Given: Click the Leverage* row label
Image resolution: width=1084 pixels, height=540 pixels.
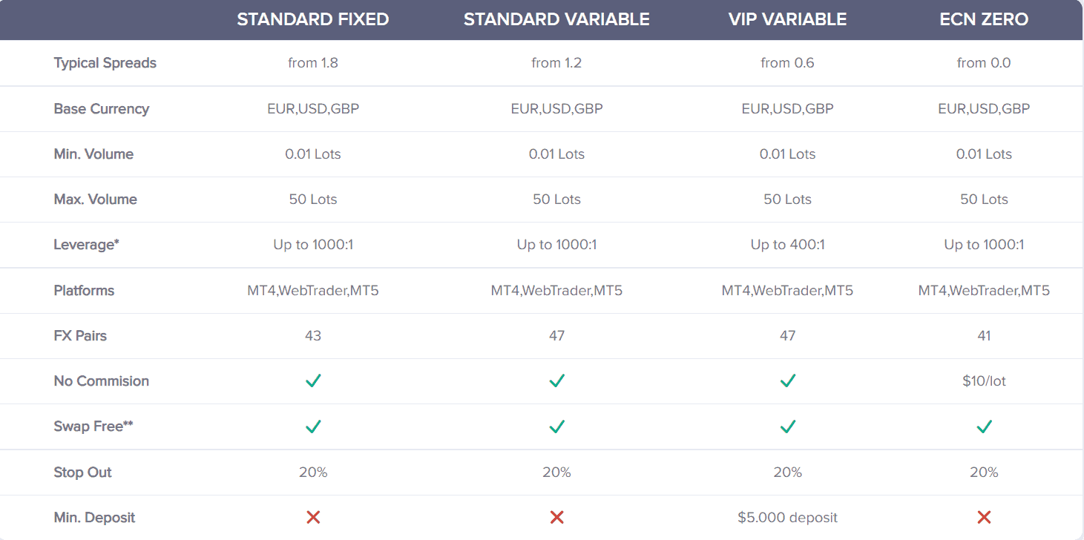Looking at the screenshot, I should [x=86, y=245].
